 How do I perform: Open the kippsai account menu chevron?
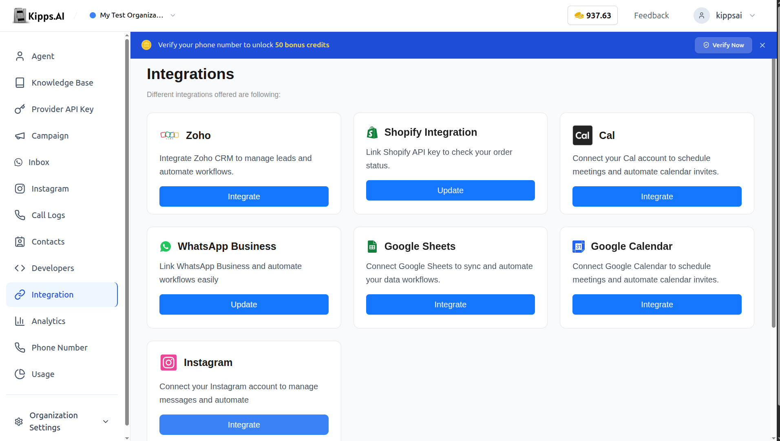752,15
